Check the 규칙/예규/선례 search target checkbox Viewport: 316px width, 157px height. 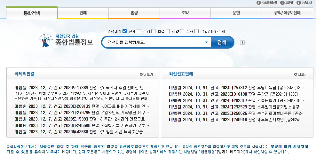pyautogui.click(x=197, y=31)
